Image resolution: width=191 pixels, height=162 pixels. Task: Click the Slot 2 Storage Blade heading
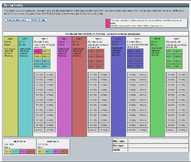[41, 42]
